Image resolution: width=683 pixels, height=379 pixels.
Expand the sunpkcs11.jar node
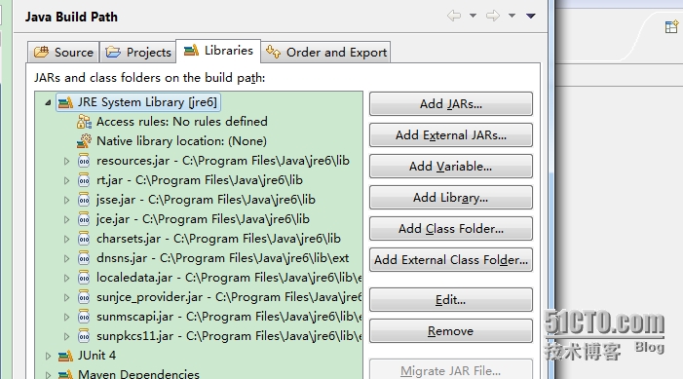tap(66, 337)
